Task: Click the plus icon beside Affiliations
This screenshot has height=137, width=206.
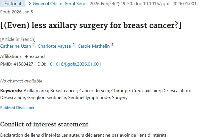Action: point(26,56)
